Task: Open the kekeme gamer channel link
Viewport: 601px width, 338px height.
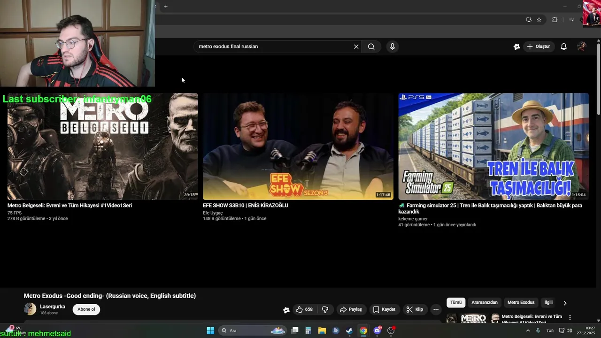Action: coord(413,219)
